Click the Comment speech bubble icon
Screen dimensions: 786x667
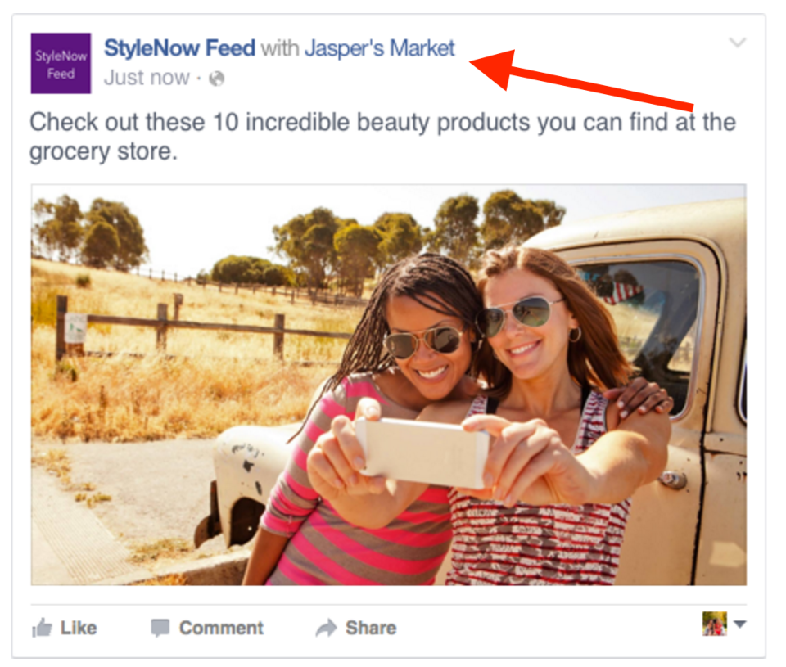pyautogui.click(x=160, y=628)
